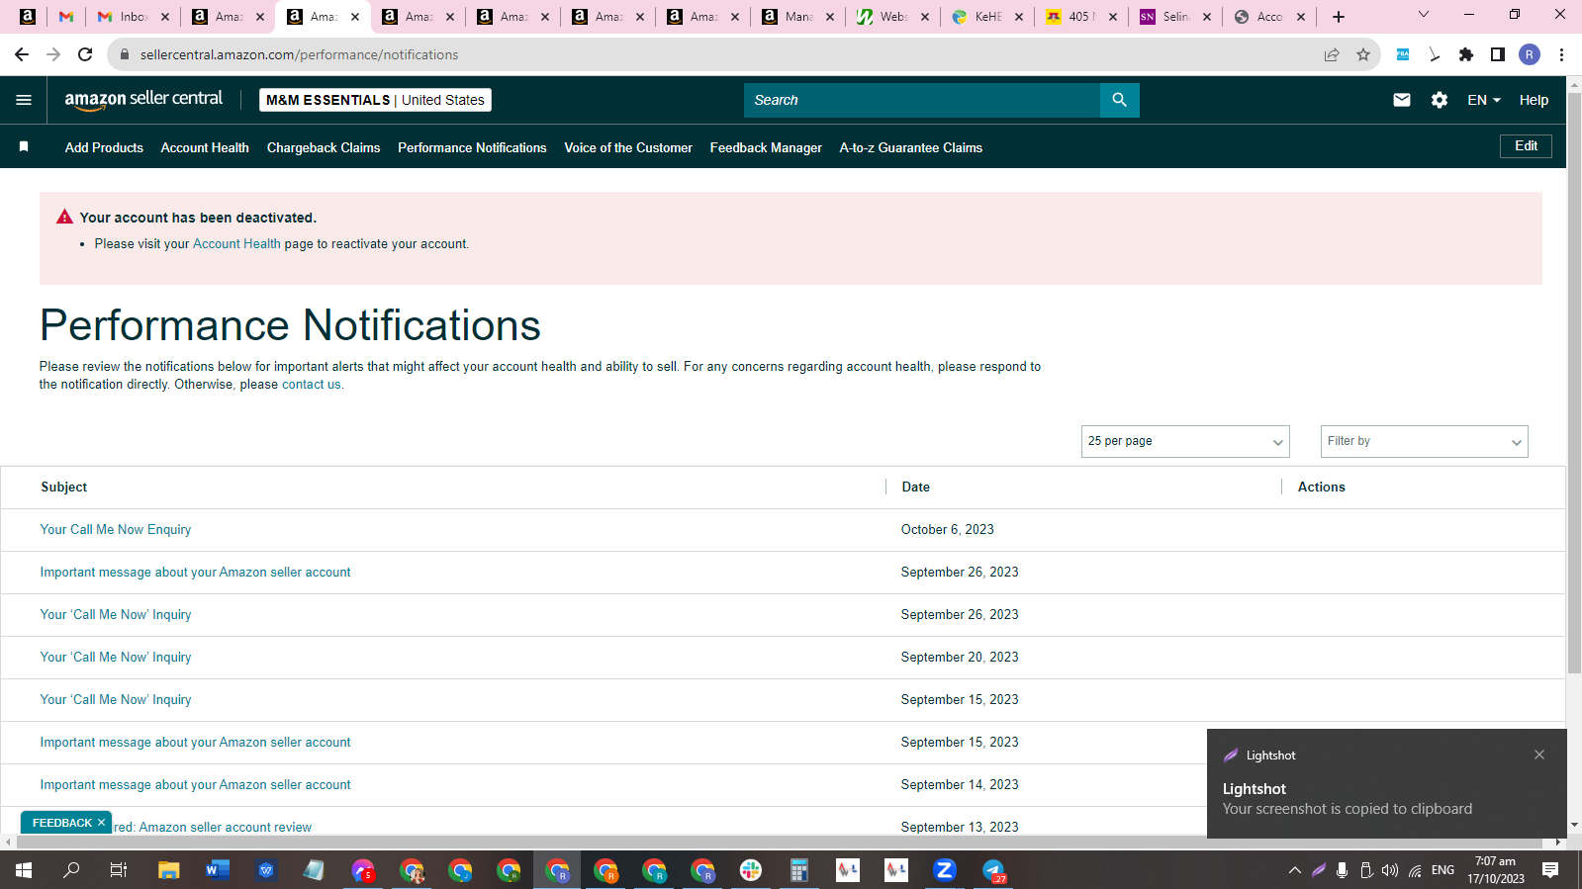Open File Explorer from the taskbar
1582x889 pixels.
[x=169, y=870]
